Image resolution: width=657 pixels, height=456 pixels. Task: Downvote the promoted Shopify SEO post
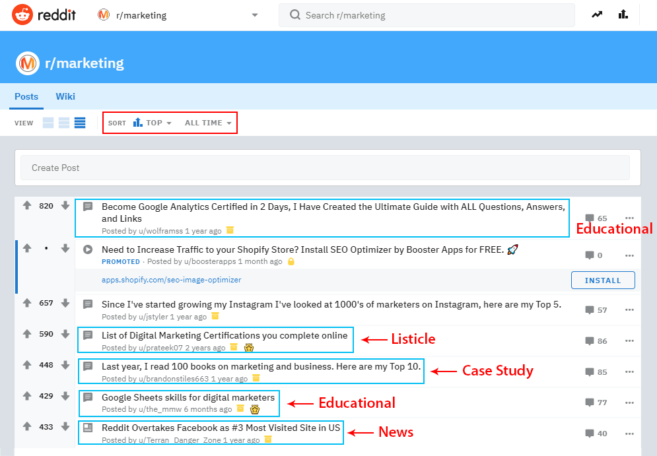(65, 248)
